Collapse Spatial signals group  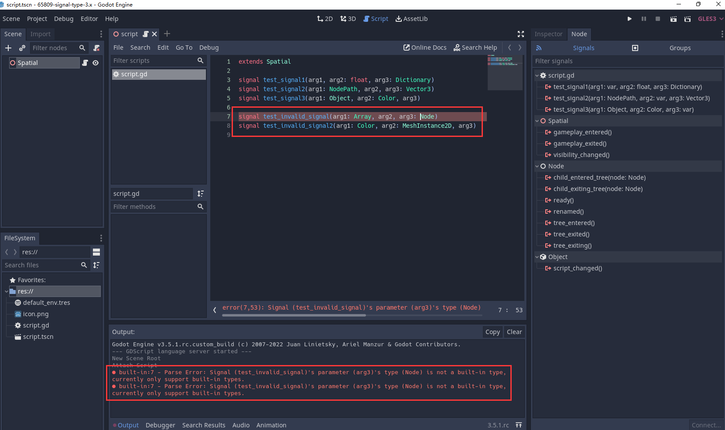537,121
